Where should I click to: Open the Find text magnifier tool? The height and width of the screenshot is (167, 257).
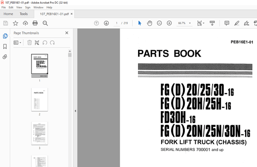point(45,23)
